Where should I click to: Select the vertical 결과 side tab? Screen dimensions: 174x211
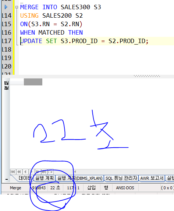point(7,85)
